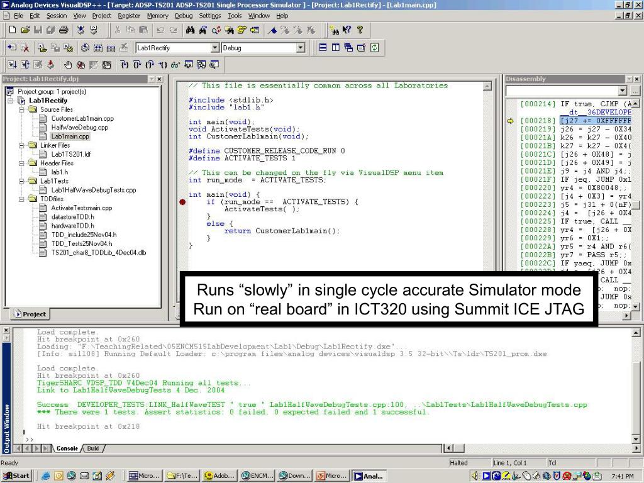The image size is (644, 483).
Task: Open the Register menu
Action: [129, 16]
